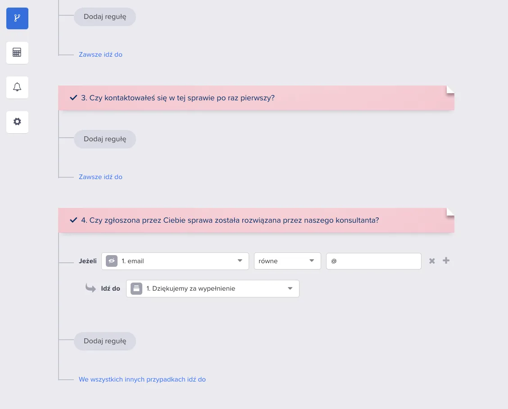Click the folded corner of question 3
This screenshot has height=409, width=508.
(450, 90)
